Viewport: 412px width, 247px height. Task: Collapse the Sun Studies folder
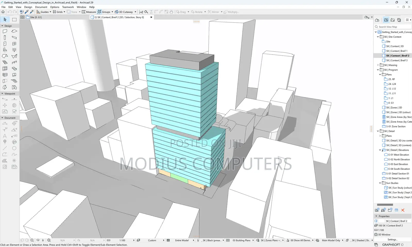(380, 183)
